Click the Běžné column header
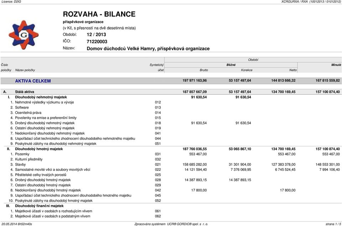 tap(231, 65)
